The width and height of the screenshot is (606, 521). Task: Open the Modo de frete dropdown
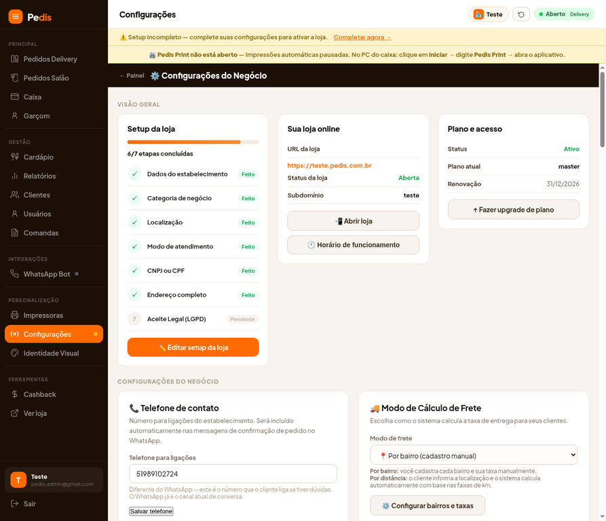(474, 455)
